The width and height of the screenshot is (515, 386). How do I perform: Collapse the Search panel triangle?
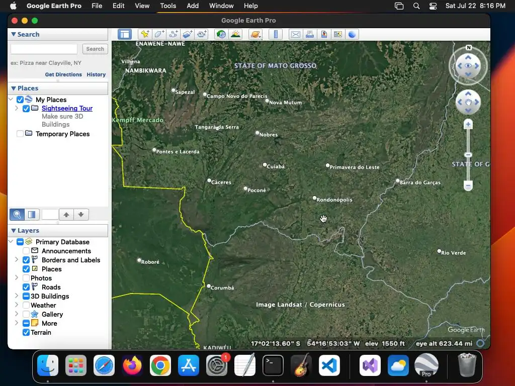tap(14, 34)
